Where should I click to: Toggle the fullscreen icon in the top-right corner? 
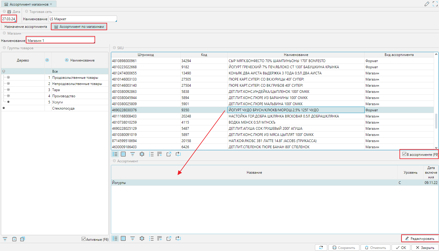[435, 4]
